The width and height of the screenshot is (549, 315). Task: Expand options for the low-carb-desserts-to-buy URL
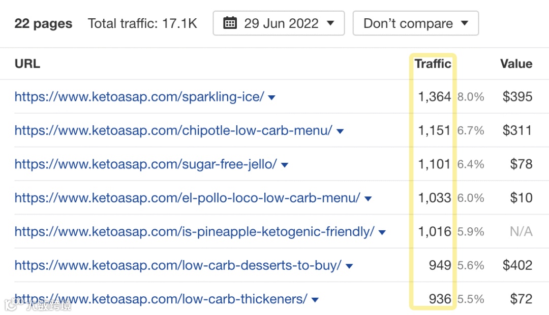tap(349, 265)
